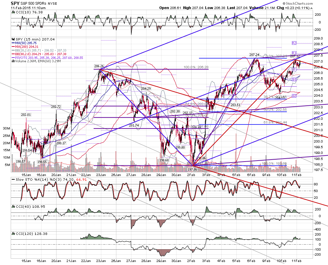The image size is (328, 265).
Task: Select the S2 pivot marker box
Action: tap(294, 96)
